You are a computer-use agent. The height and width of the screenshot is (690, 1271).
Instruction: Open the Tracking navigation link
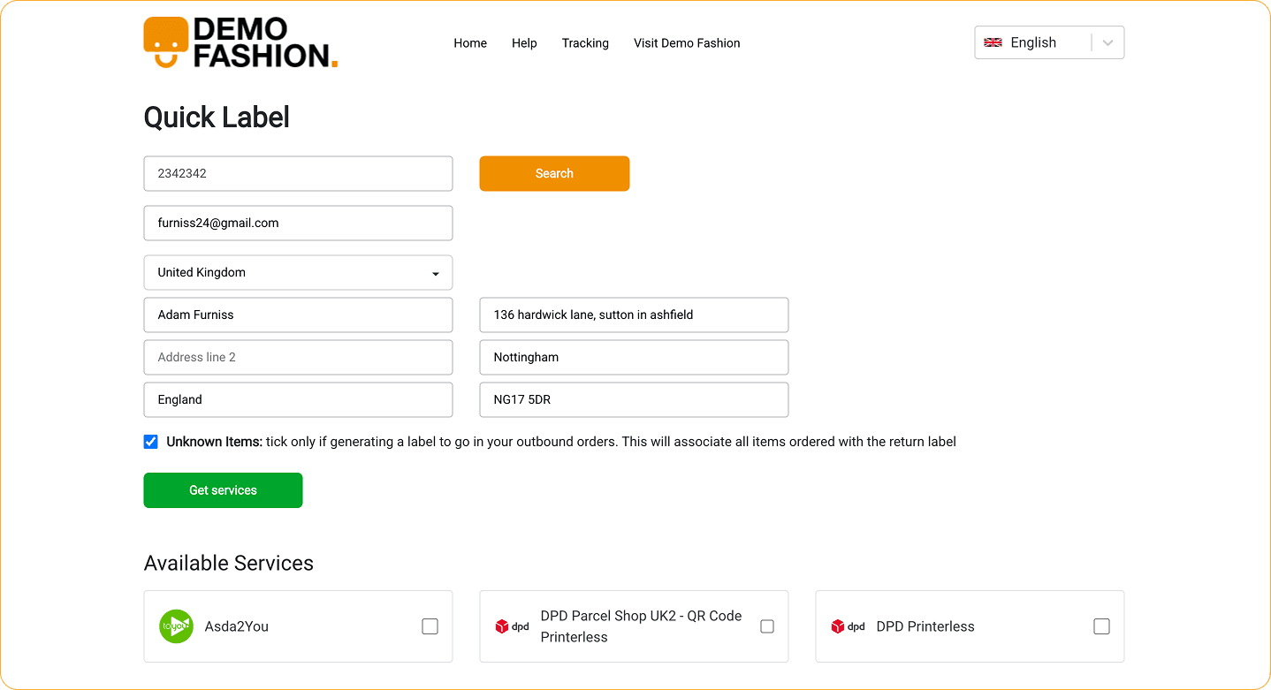click(585, 43)
